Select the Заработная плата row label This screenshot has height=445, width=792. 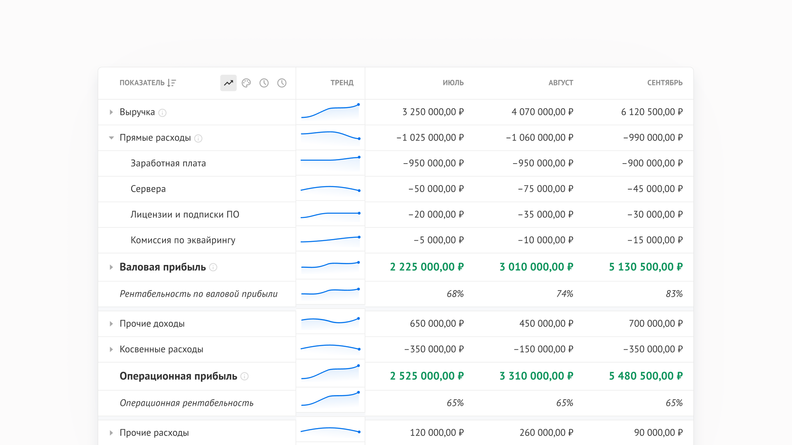168,163
